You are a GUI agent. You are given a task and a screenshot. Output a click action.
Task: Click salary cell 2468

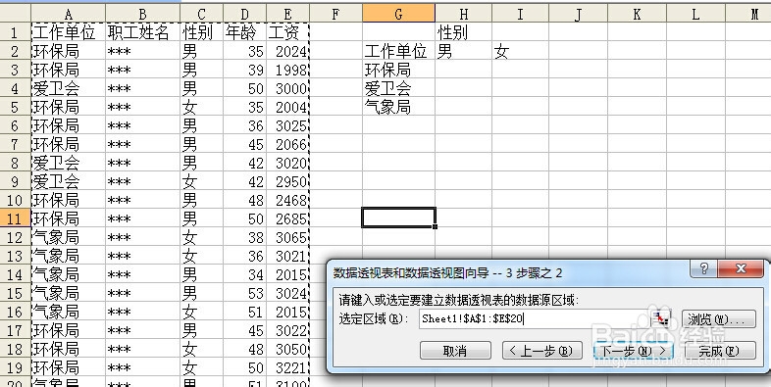pyautogui.click(x=287, y=200)
